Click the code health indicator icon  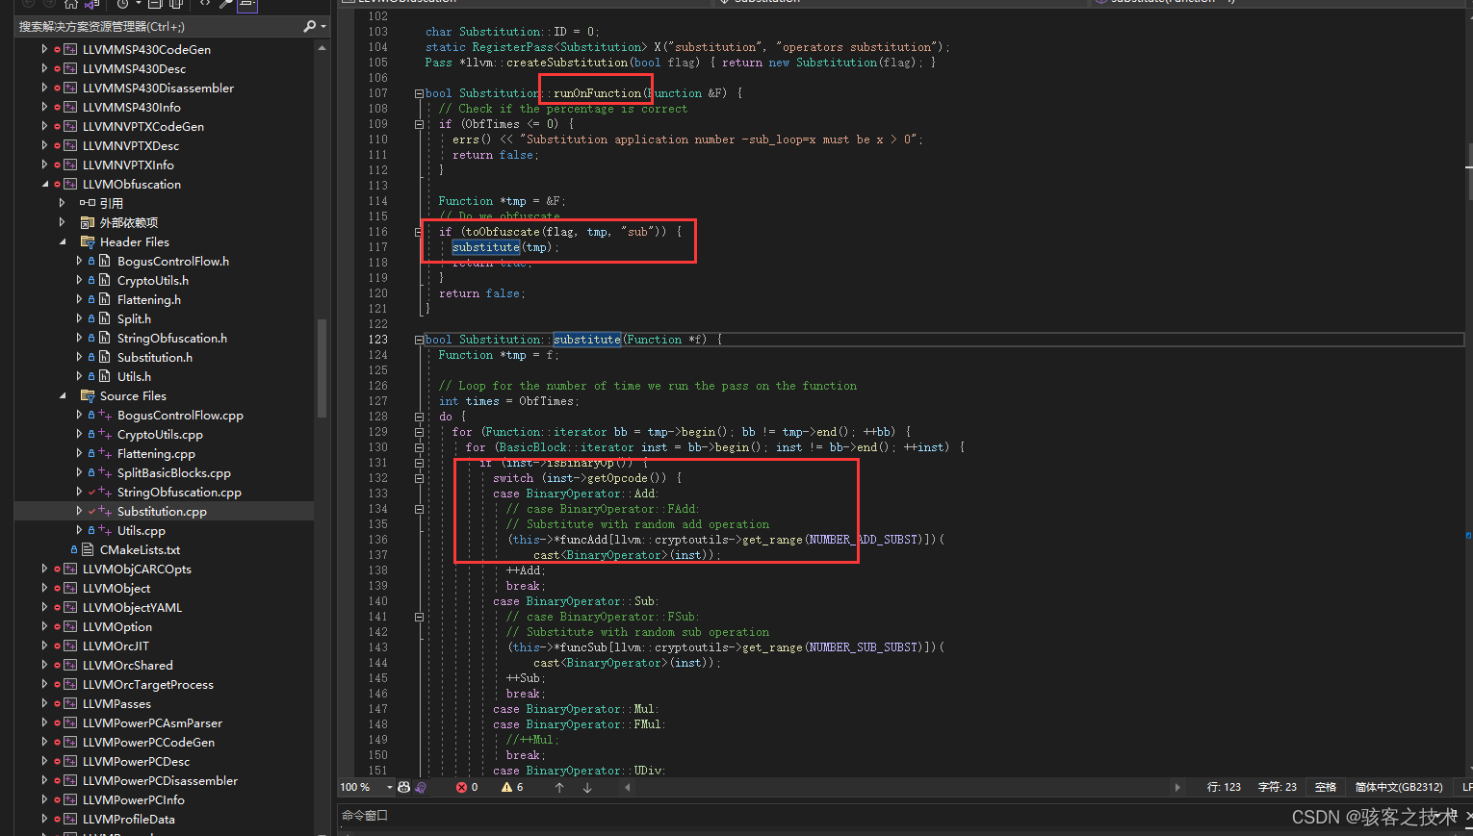404,787
